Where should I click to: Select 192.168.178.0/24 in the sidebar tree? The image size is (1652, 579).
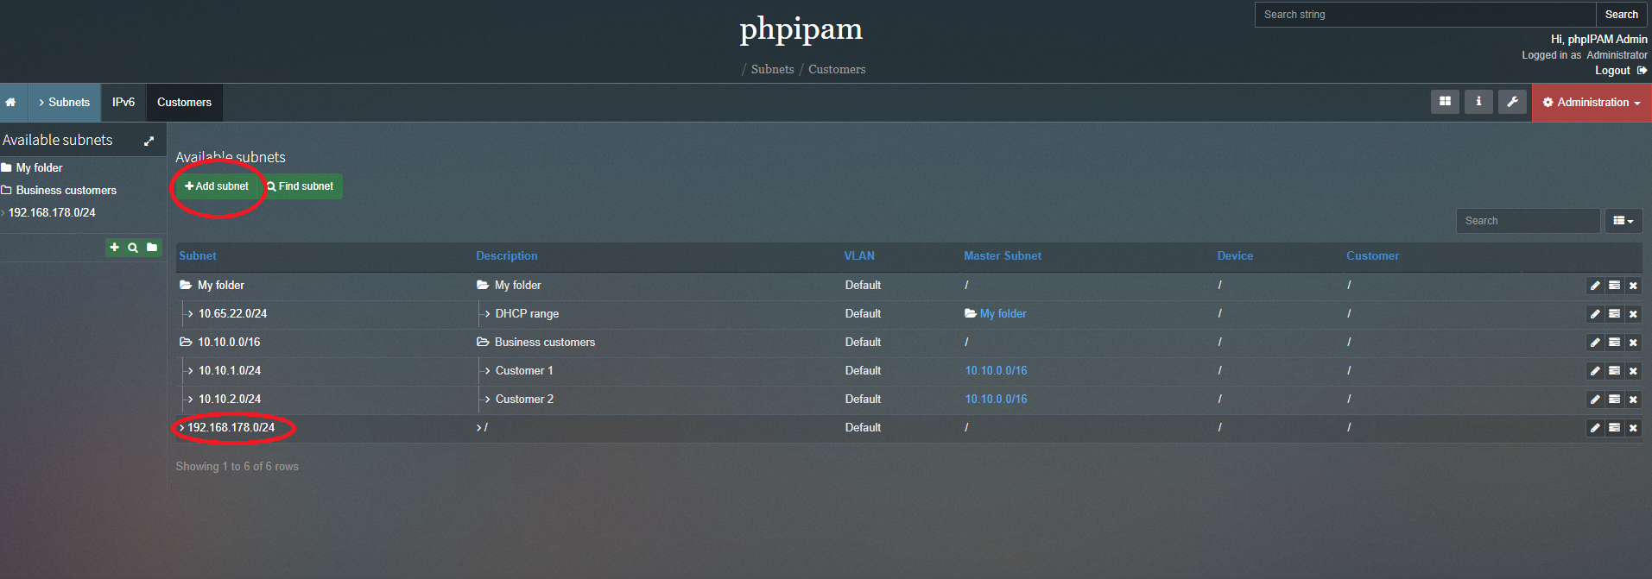click(x=52, y=213)
